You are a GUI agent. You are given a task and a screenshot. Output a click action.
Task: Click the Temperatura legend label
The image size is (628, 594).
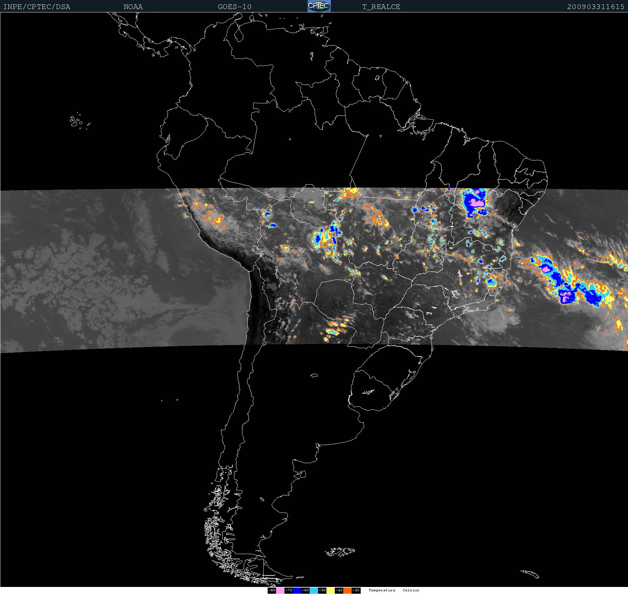(x=382, y=590)
